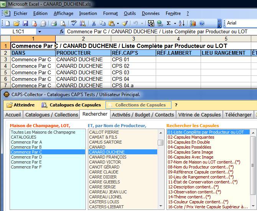Screen dimensions: 257x211
Task: Click the E-mail envelope icon in Excel toolbar
Action: 43,24
